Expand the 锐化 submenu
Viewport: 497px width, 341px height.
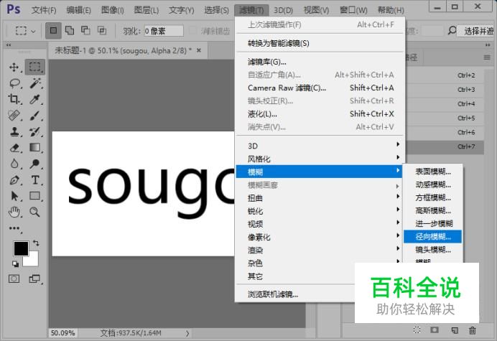pos(320,211)
